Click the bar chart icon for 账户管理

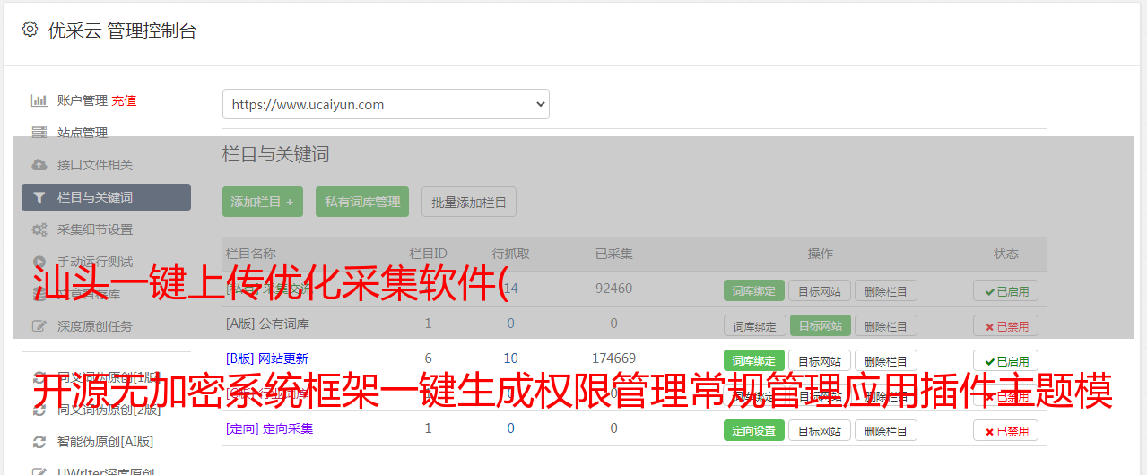(39, 100)
